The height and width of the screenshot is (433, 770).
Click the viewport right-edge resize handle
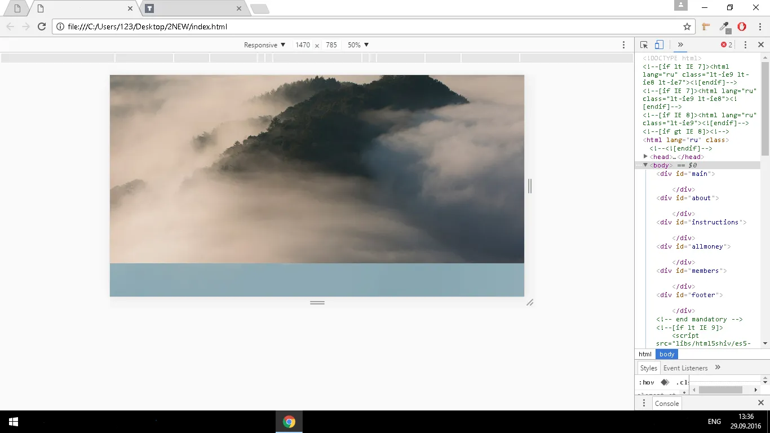pos(529,186)
